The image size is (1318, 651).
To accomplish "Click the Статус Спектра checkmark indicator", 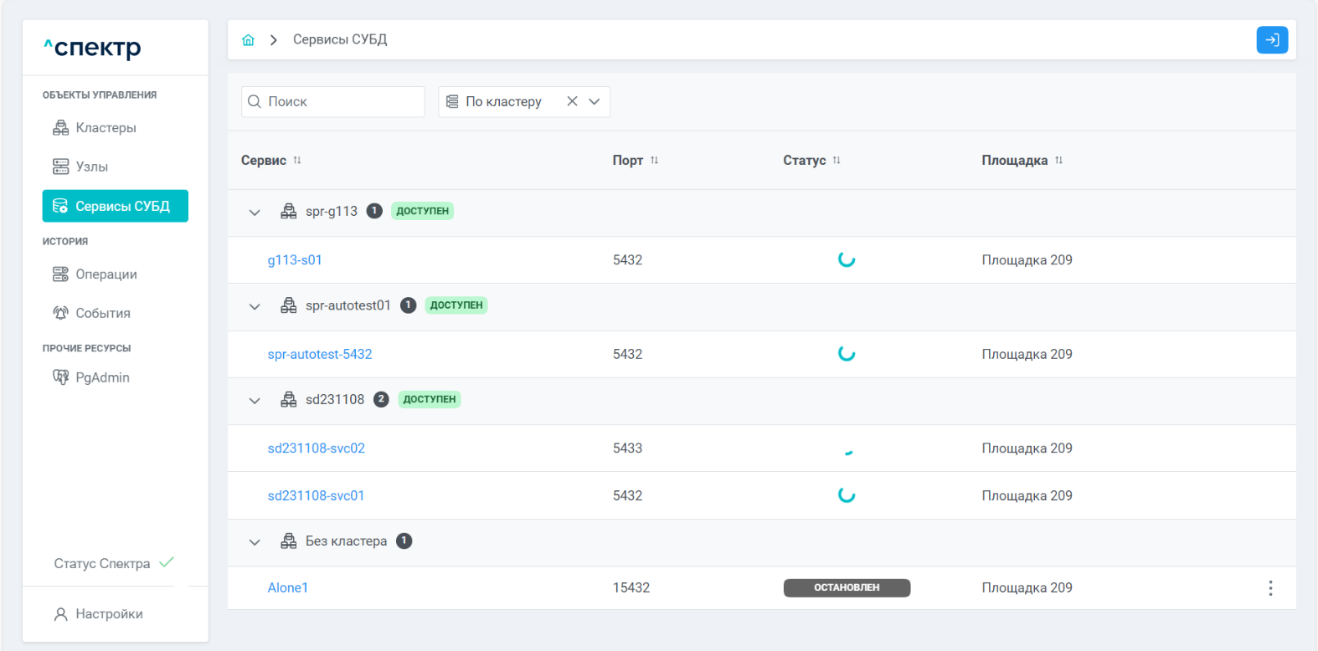I will coord(167,562).
